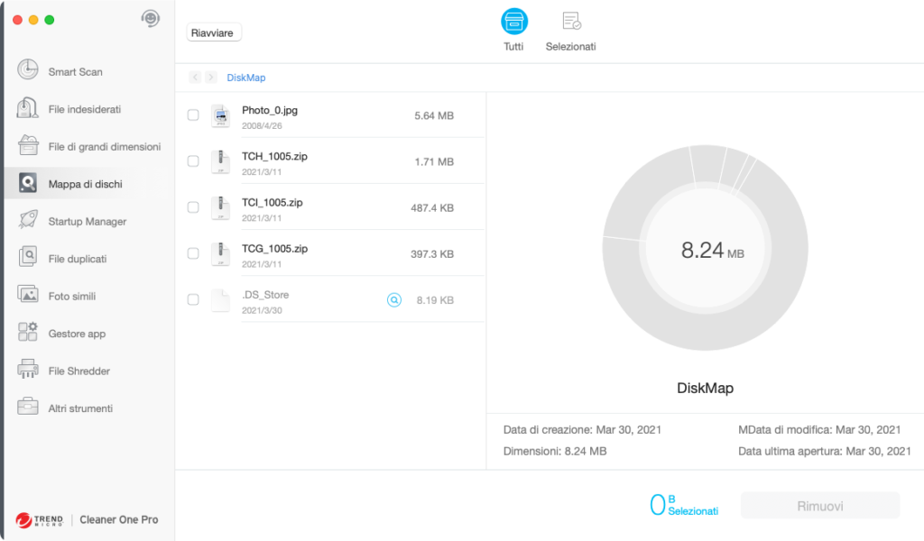Screen dimensions: 924x541
Task: Tick the TCH_1005.zip checkbox
Action: 193,161
